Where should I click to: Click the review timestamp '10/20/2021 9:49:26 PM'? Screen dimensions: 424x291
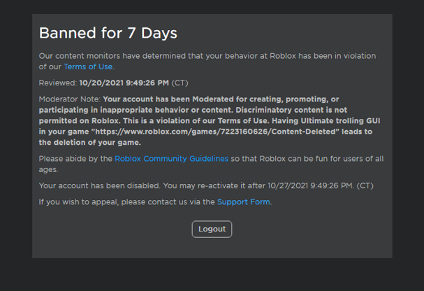pos(124,83)
